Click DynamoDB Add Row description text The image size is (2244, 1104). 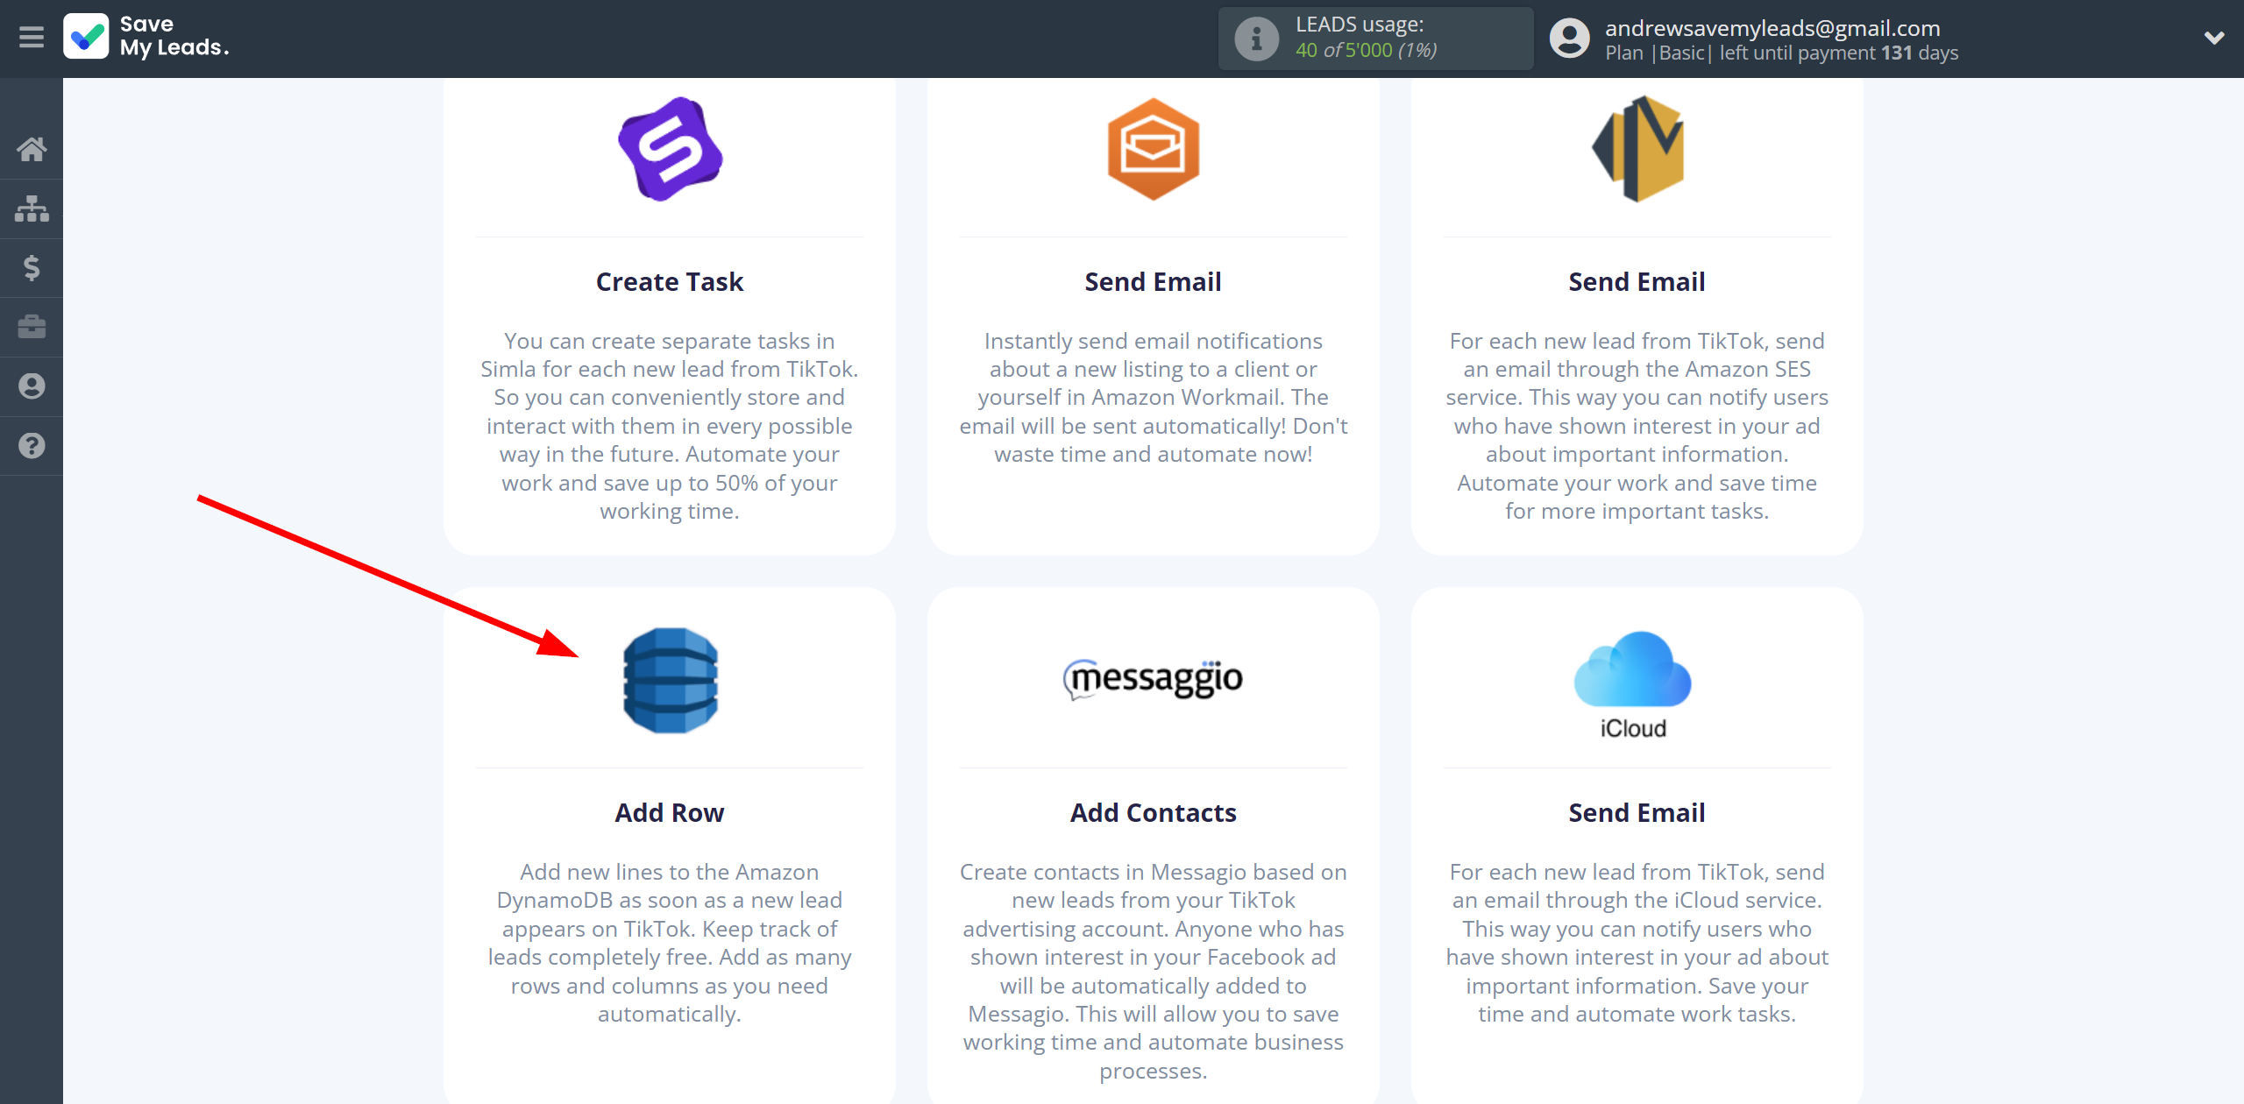tap(670, 943)
